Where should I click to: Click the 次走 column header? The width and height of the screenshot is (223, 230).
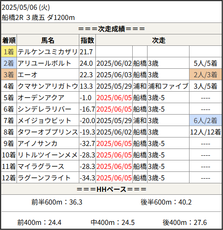[x=159, y=40]
